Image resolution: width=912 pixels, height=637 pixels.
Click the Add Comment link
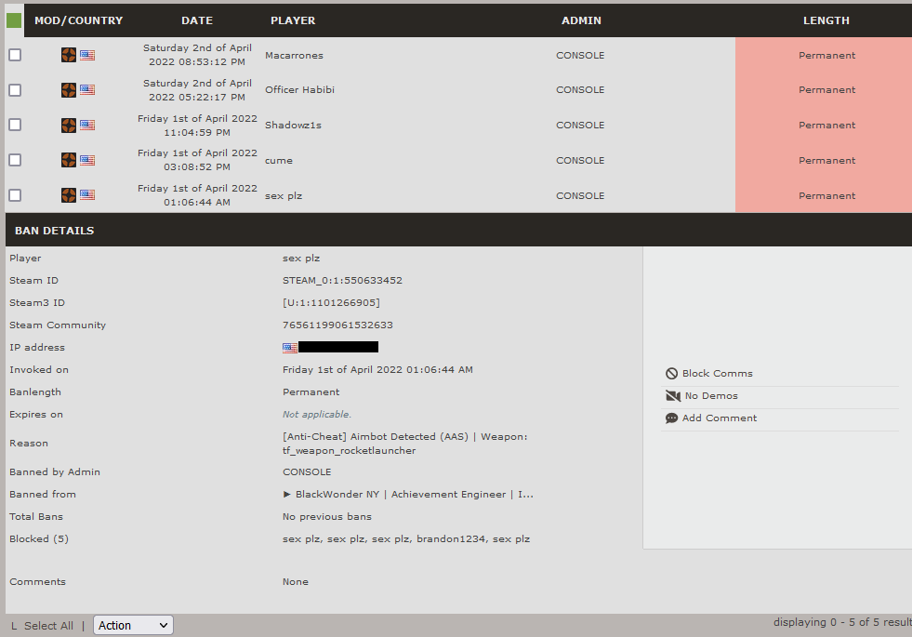point(720,418)
